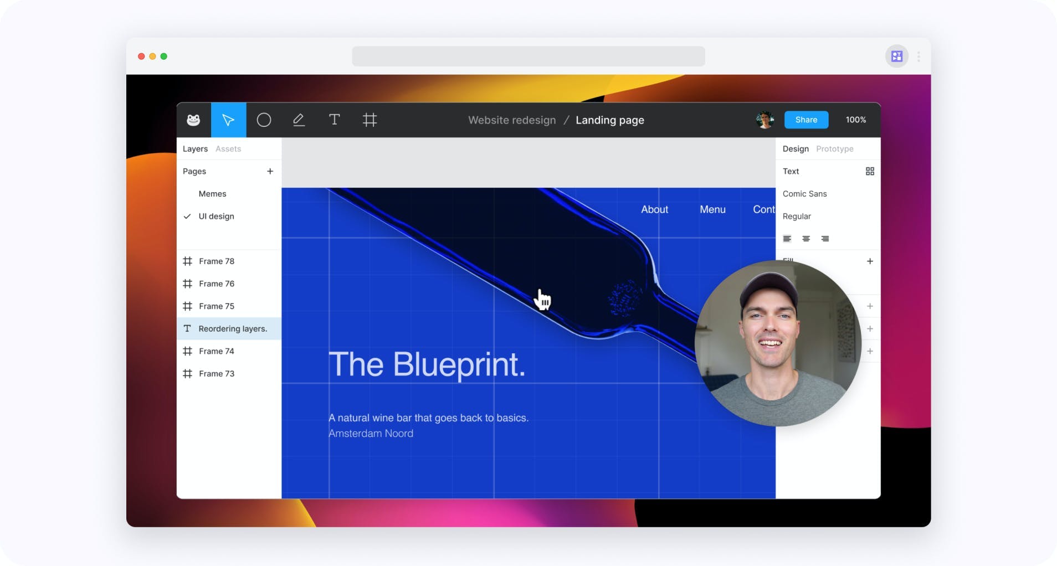Image resolution: width=1057 pixels, height=566 pixels.
Task: Click the text layer T icon
Action: 187,328
